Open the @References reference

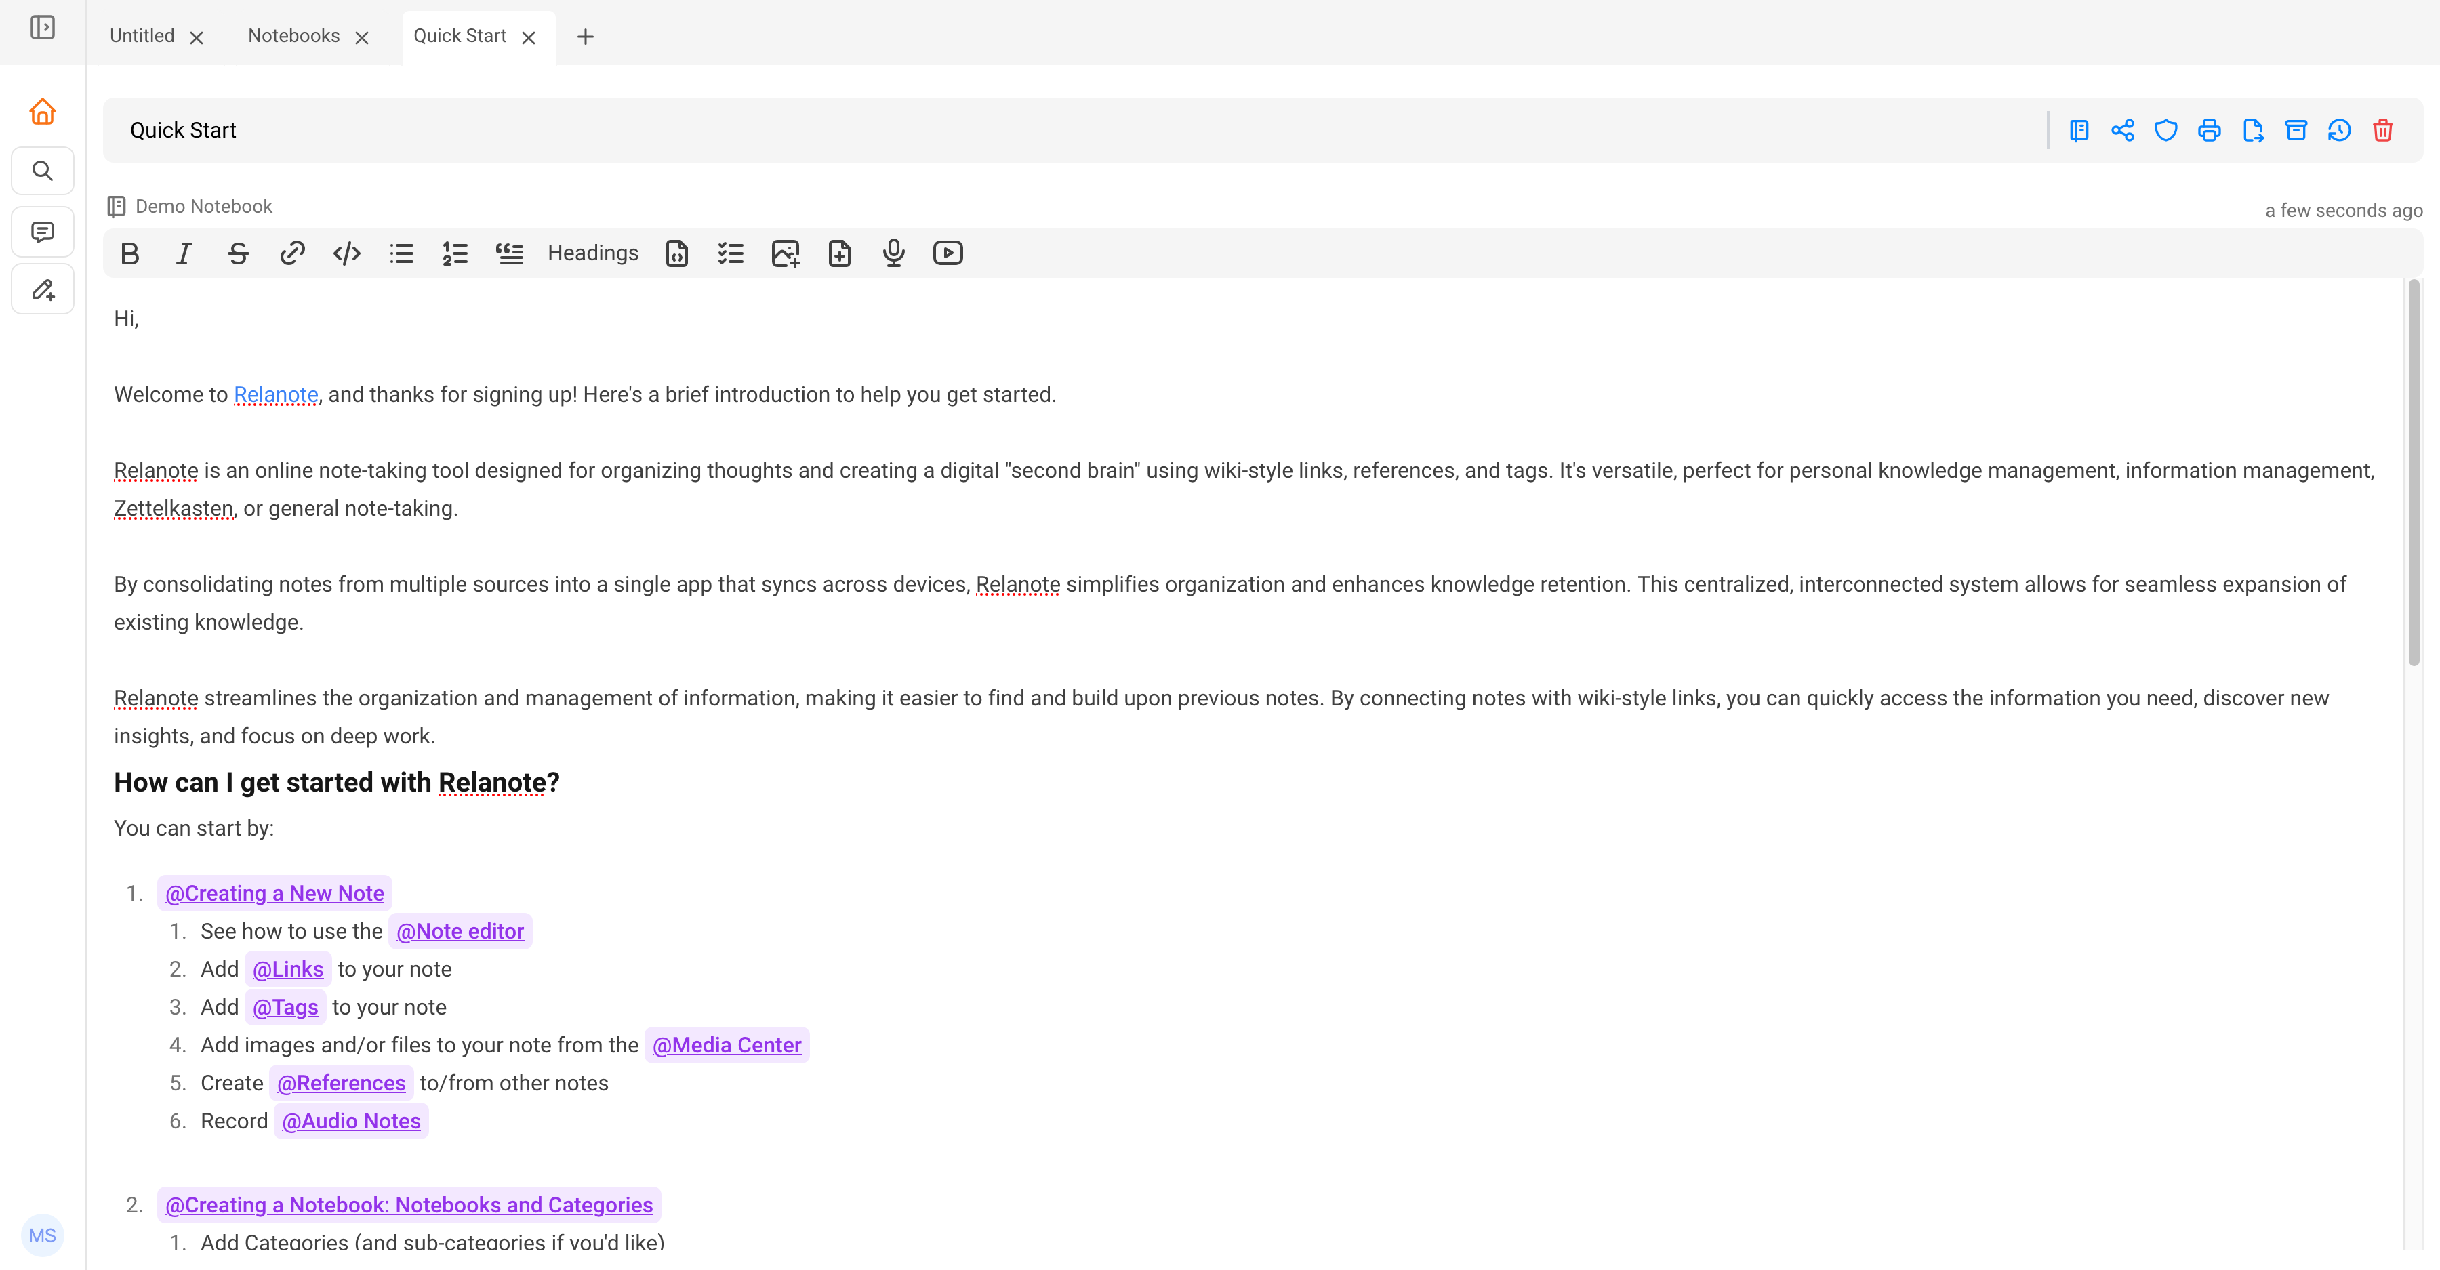pyautogui.click(x=341, y=1082)
